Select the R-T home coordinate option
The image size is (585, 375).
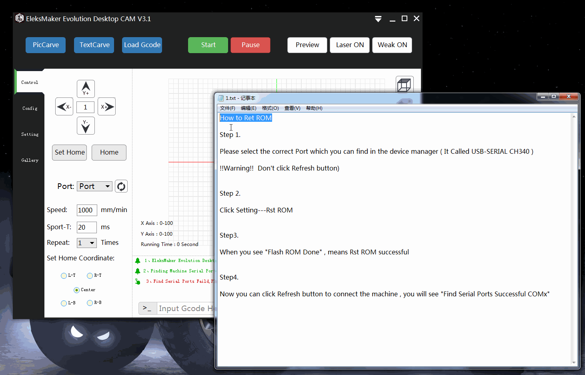(x=90, y=276)
